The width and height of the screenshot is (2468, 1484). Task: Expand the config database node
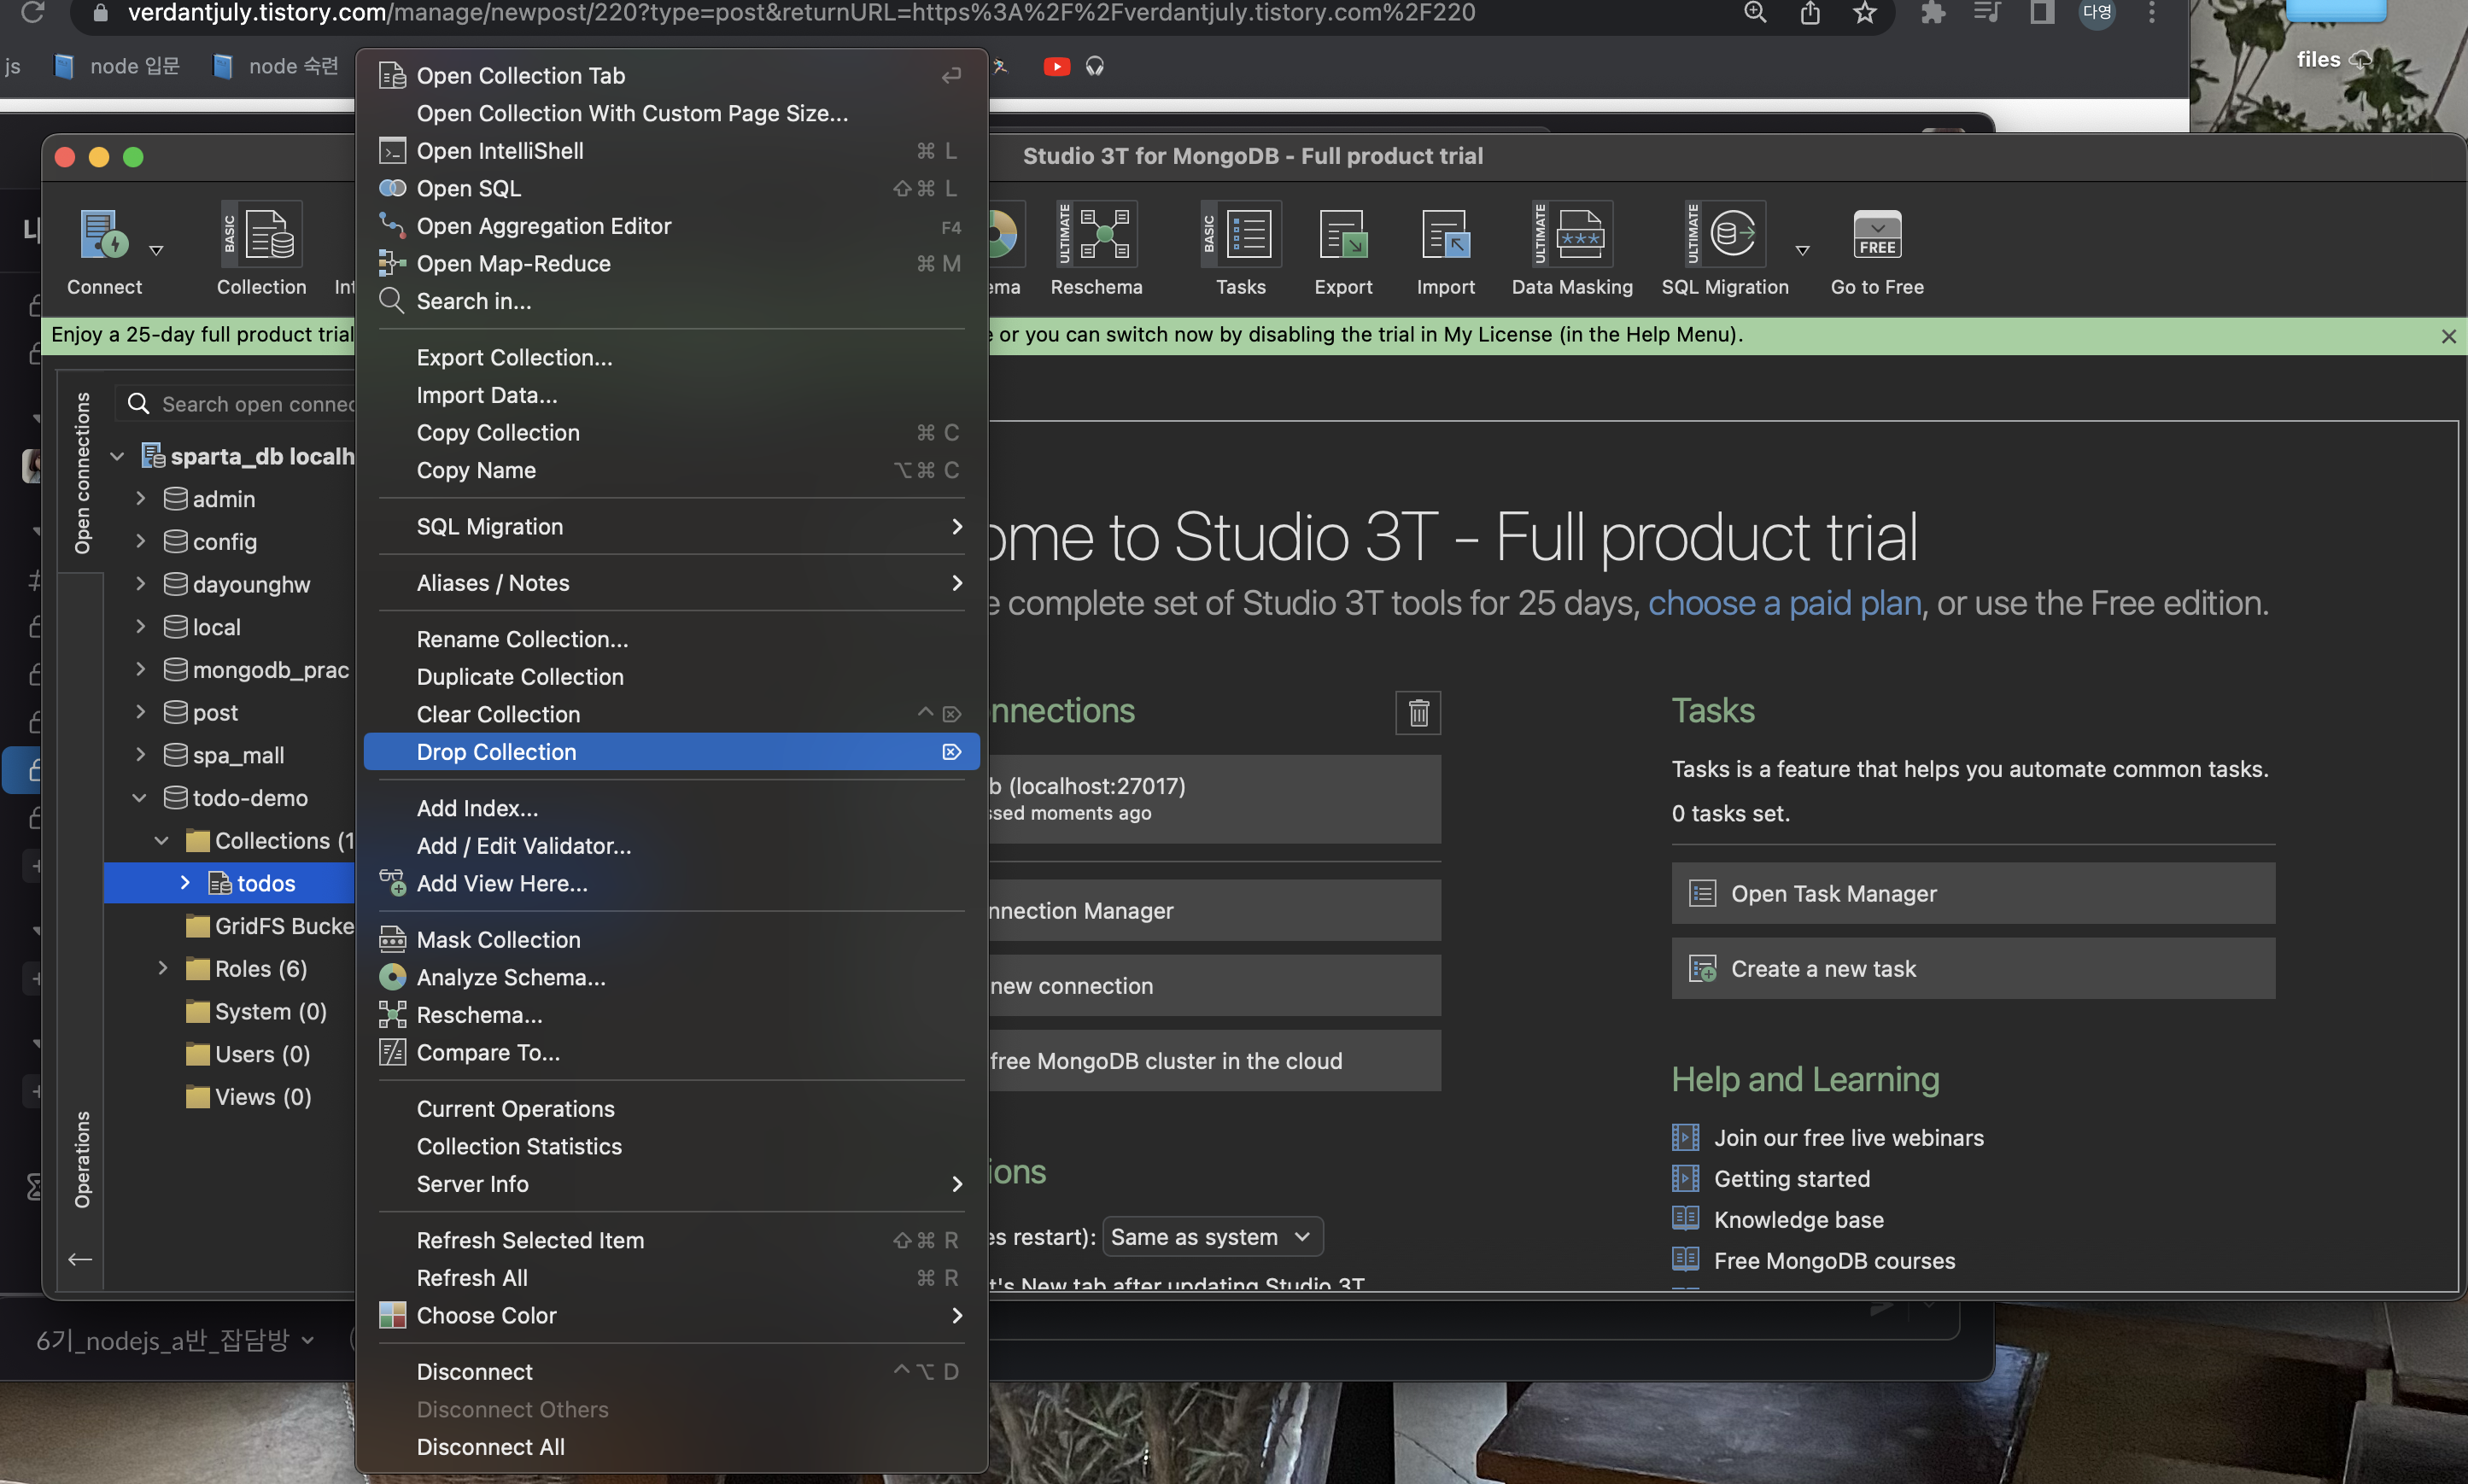pos(140,541)
